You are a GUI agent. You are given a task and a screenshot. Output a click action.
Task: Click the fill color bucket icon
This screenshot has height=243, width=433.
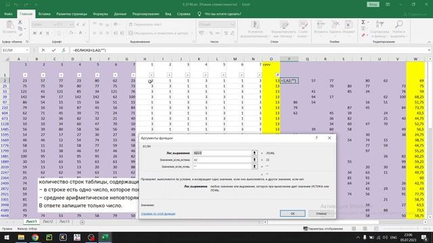pos(71,33)
